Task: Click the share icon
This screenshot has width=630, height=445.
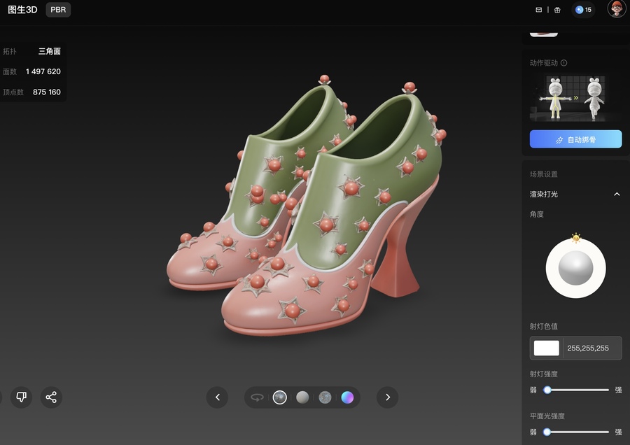Action: [x=51, y=397]
